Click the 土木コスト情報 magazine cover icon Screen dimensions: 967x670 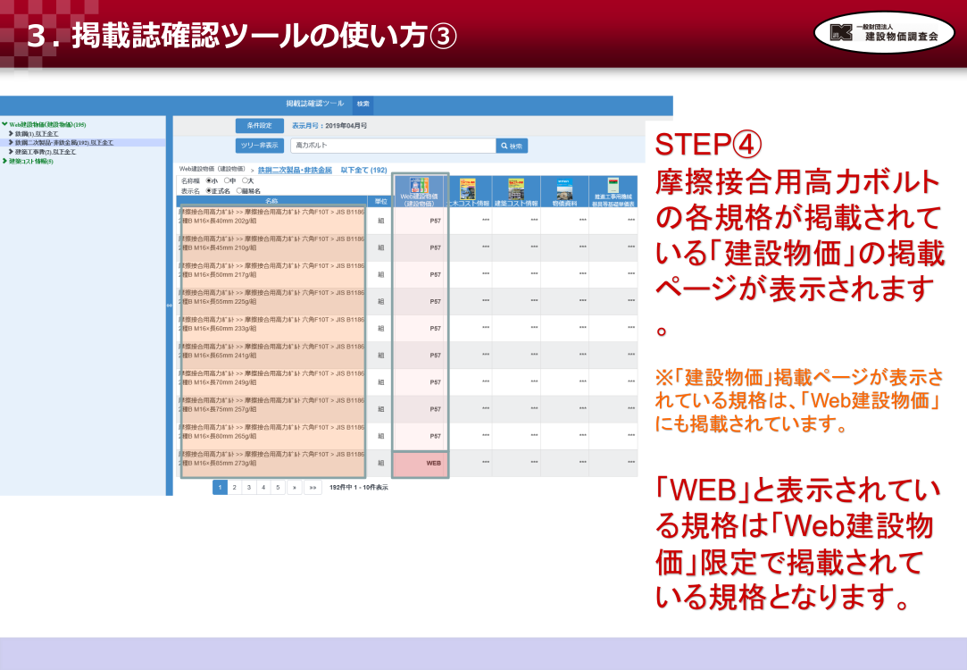(468, 188)
